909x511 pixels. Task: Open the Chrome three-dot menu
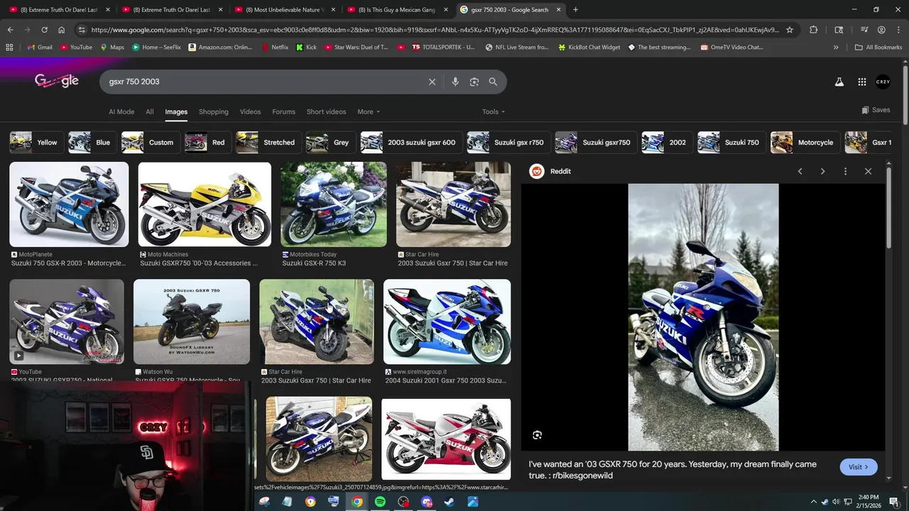click(898, 30)
